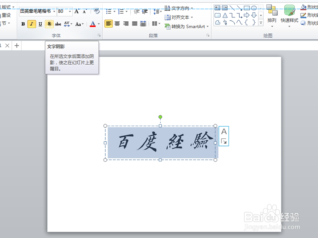Screen dimensions: 318x238
Task: Apply the red font color
Action: tap(93, 24)
